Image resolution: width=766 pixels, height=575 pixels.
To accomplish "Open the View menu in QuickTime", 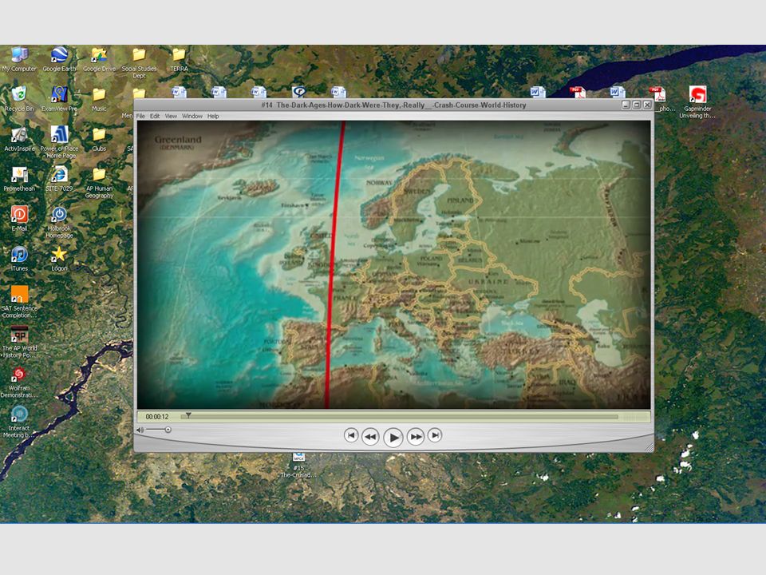I will tap(171, 116).
